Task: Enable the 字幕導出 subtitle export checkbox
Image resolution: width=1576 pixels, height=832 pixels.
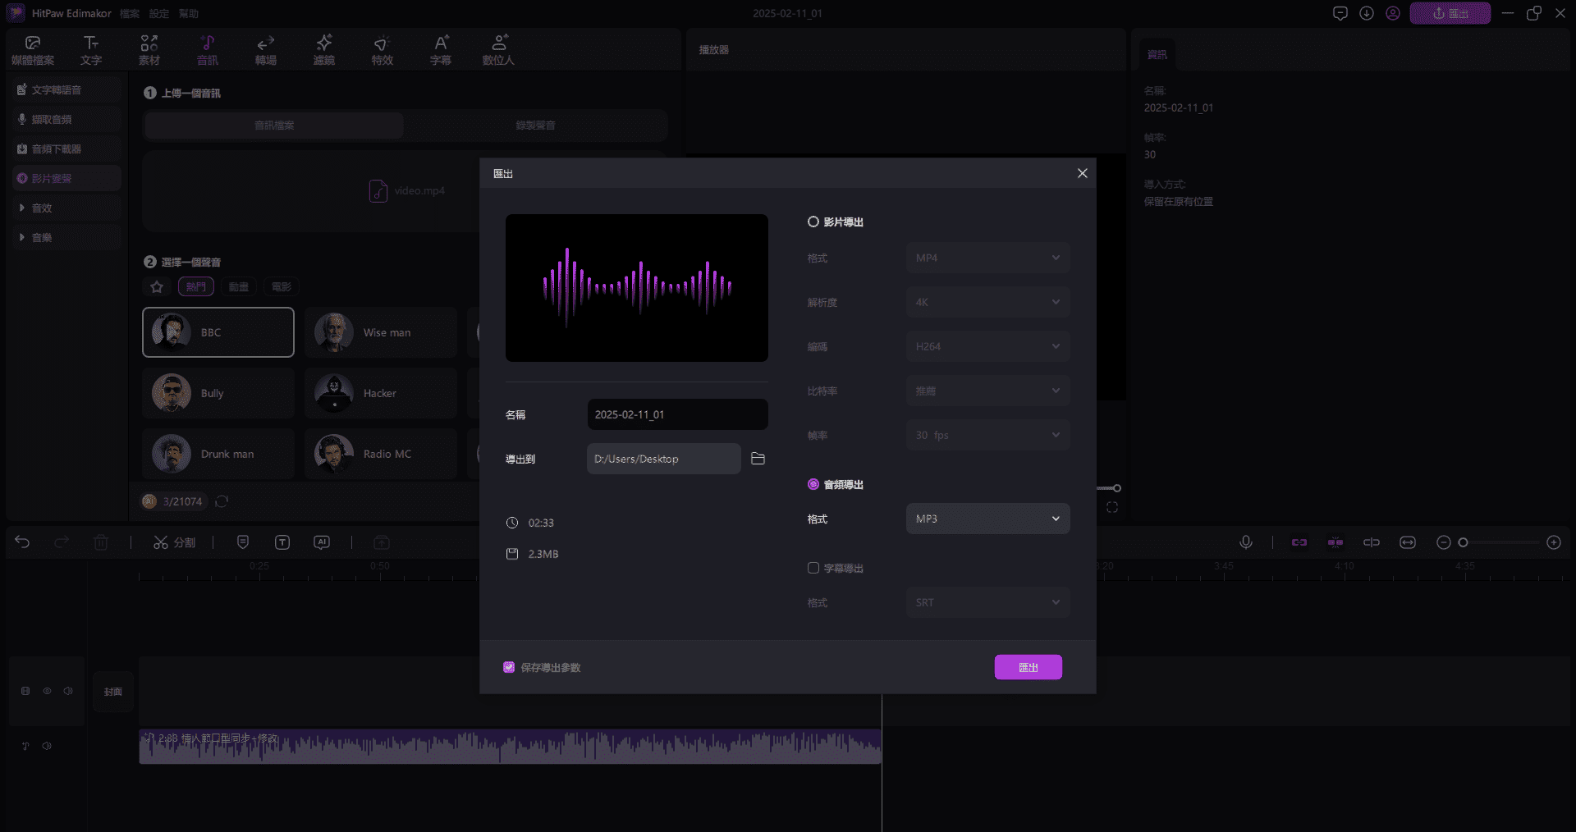Action: pos(813,568)
